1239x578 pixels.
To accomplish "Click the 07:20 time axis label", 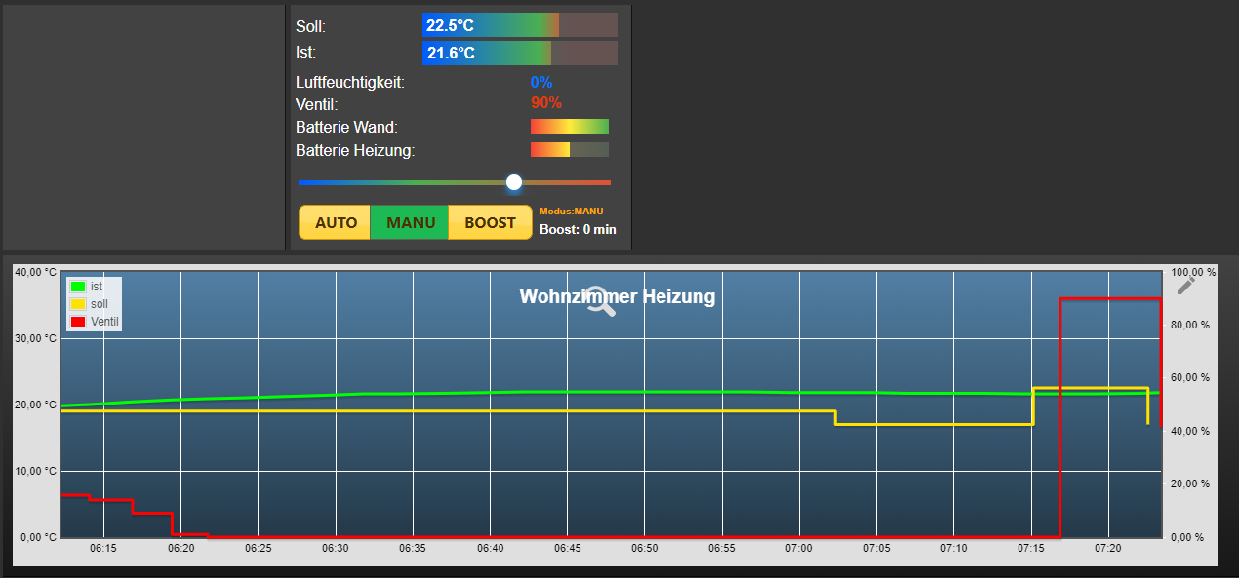I will tap(1108, 549).
